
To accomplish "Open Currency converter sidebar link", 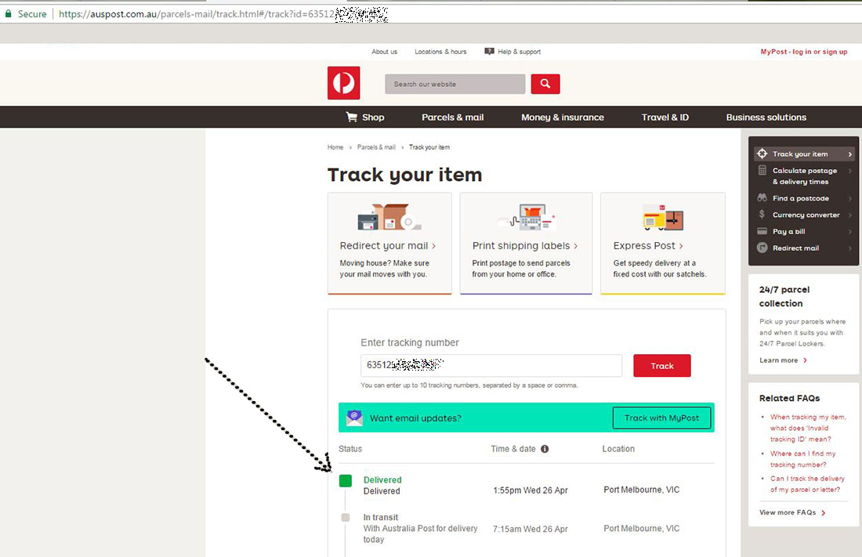I will [806, 215].
